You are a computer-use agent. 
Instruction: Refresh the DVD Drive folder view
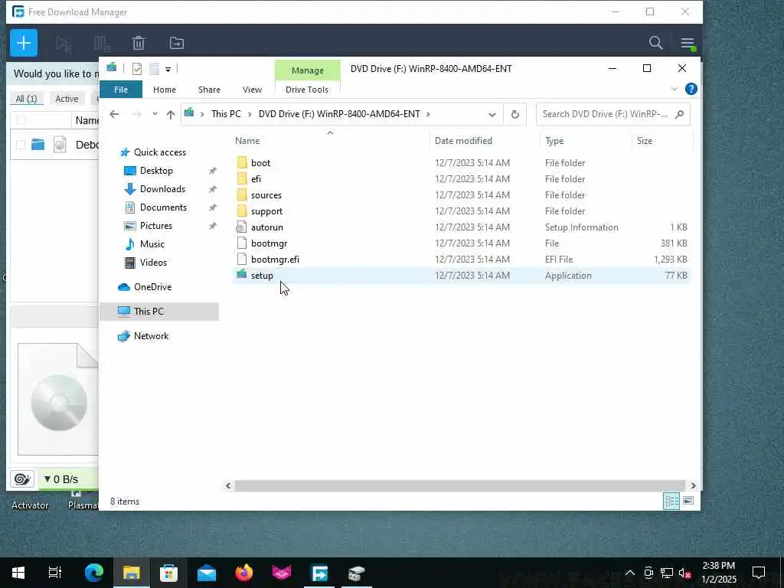(x=515, y=115)
